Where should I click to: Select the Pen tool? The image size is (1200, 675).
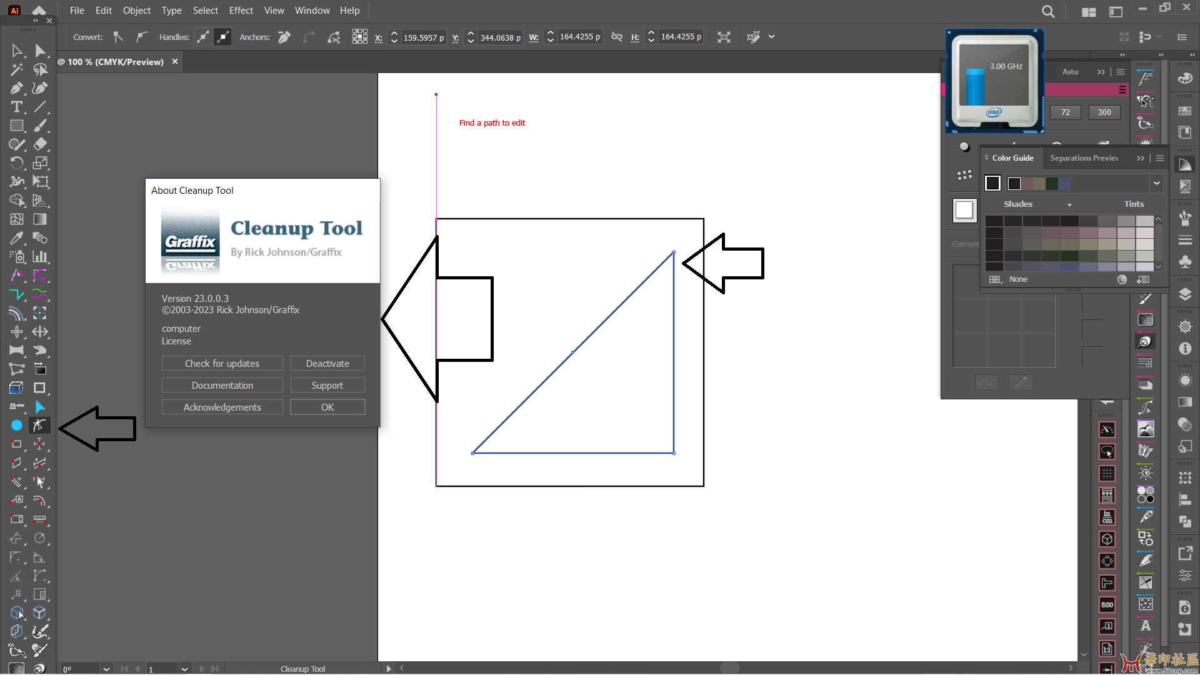pyautogui.click(x=17, y=88)
